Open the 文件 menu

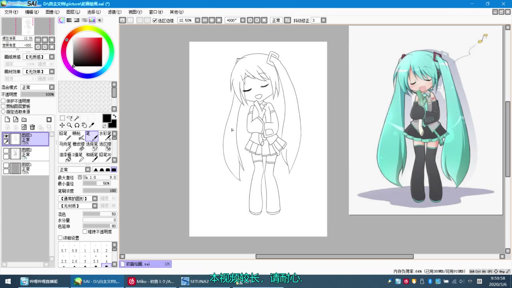click(x=11, y=12)
